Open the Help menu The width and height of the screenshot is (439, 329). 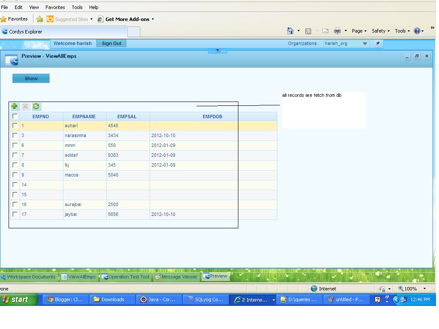coord(94,7)
